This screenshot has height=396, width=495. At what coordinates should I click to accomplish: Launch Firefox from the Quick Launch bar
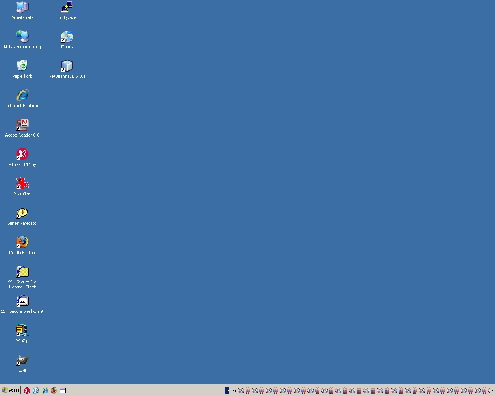tap(54, 391)
